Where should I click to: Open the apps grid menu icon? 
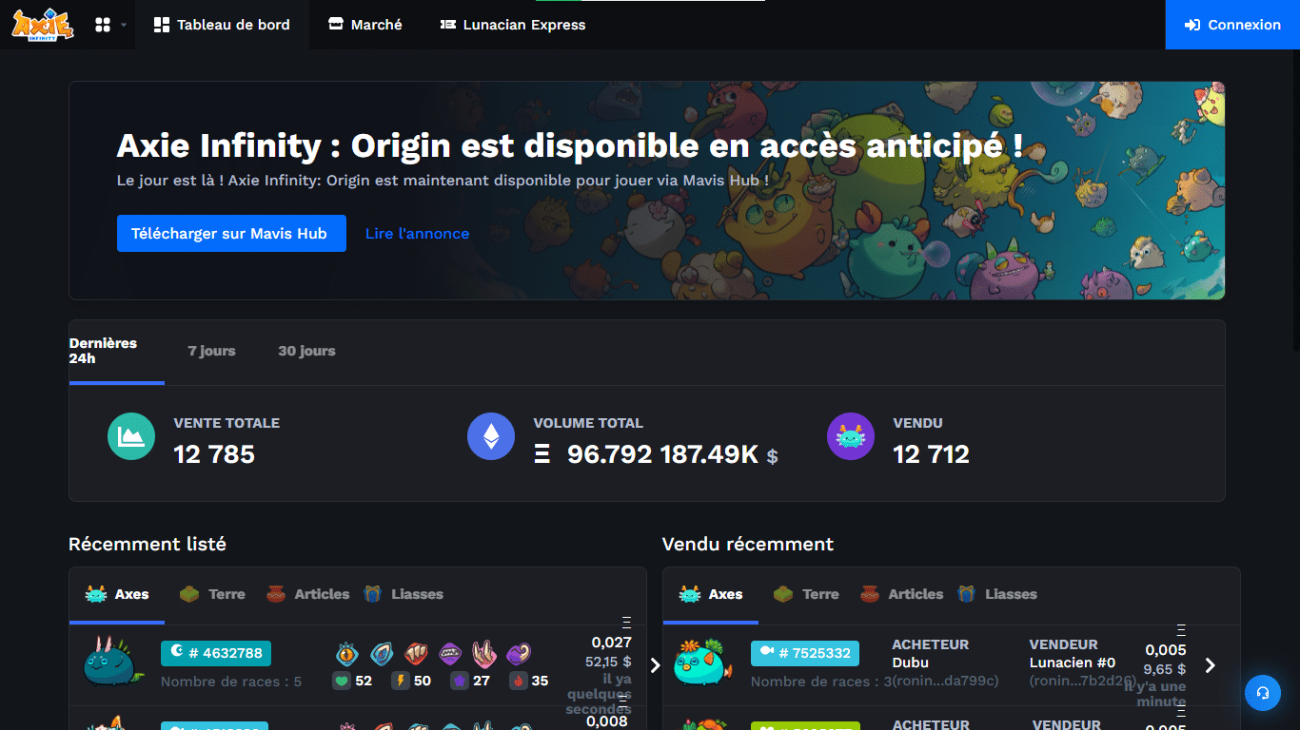[103, 25]
